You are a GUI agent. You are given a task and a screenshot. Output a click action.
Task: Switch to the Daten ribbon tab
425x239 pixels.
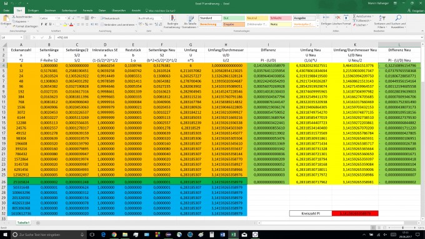pyautogui.click(x=102, y=11)
